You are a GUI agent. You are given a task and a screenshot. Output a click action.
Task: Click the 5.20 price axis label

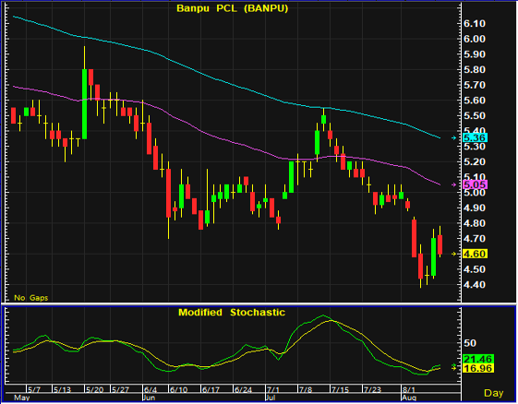(x=475, y=161)
